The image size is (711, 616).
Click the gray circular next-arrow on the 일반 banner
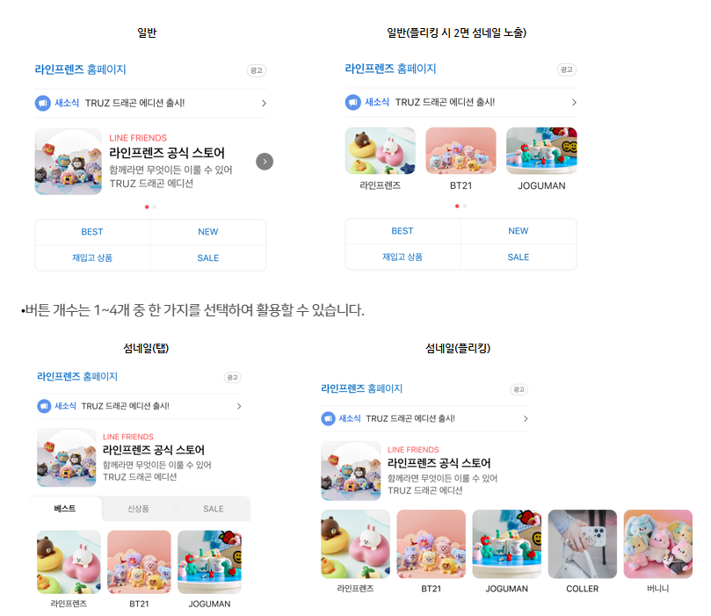click(x=265, y=162)
